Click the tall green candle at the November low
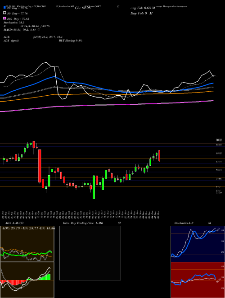 pyautogui.click(x=94, y=187)
